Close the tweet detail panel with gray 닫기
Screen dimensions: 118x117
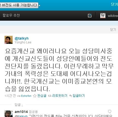pos(113,30)
